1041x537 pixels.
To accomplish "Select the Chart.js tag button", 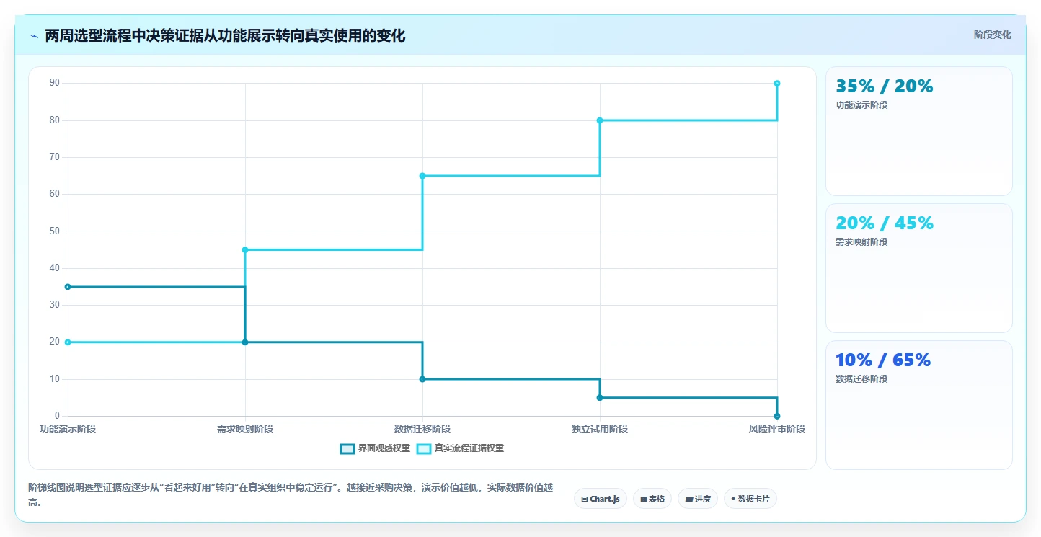I will pos(601,499).
